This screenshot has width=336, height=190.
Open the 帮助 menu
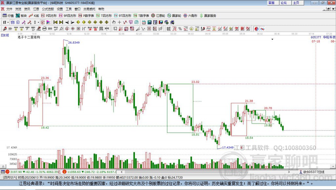101,9
